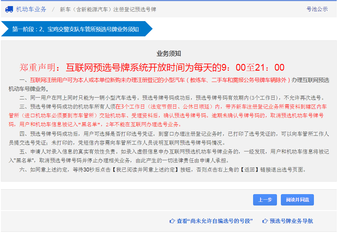
Task: Click the red 郑重声明 opening hours notice
Action: point(152,68)
